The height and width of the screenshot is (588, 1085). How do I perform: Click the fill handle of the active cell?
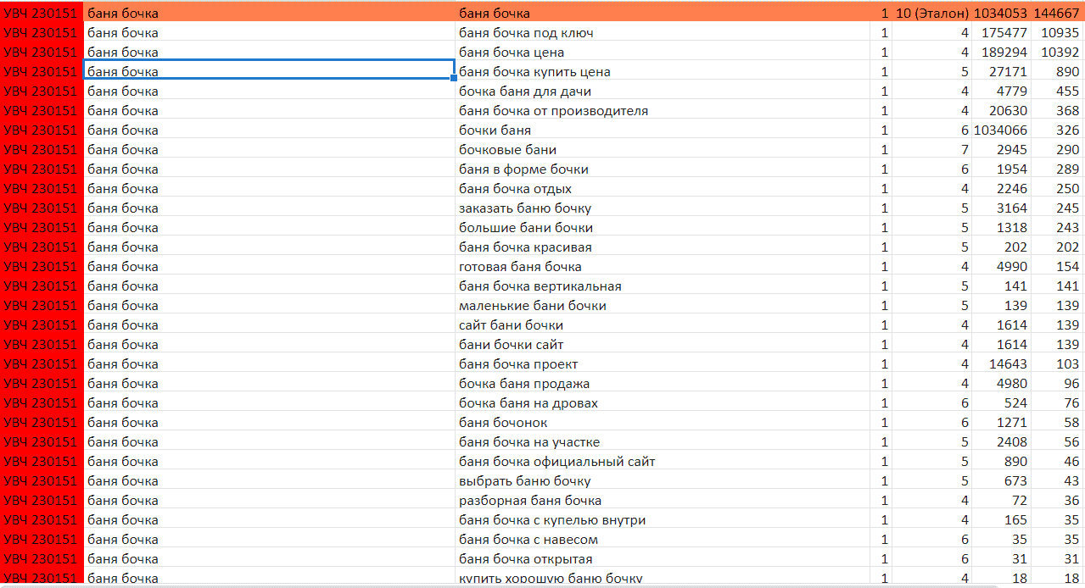click(x=454, y=78)
